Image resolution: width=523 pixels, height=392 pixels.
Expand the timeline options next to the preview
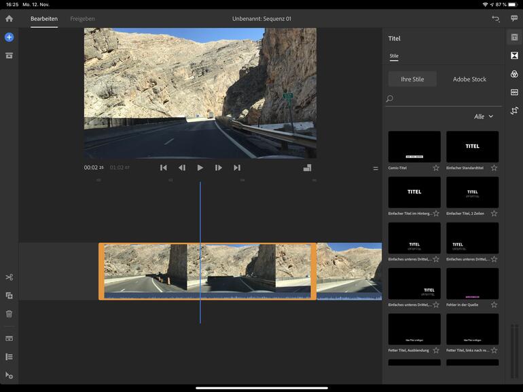pos(376,168)
